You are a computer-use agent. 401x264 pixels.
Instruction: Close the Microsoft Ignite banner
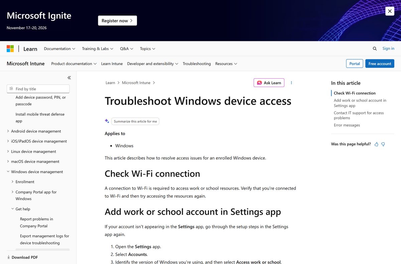(390, 11)
